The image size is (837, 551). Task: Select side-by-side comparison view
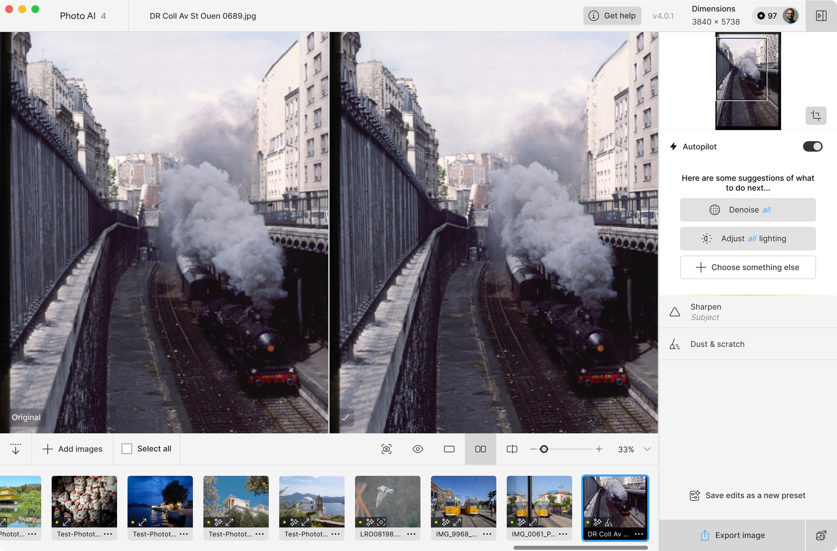pos(480,449)
